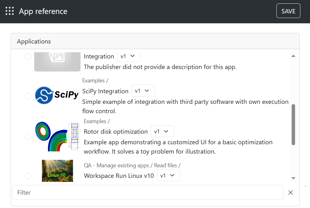Open the app launcher grid icon
The image size is (310, 208).
[10, 11]
